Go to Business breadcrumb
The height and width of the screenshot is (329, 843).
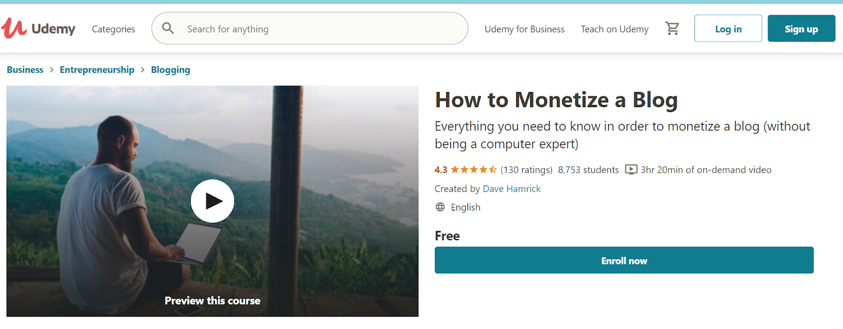click(x=25, y=70)
